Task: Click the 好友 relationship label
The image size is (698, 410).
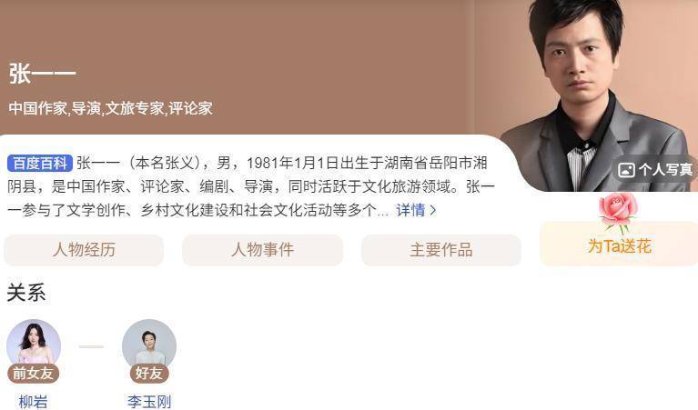Action: (x=149, y=373)
